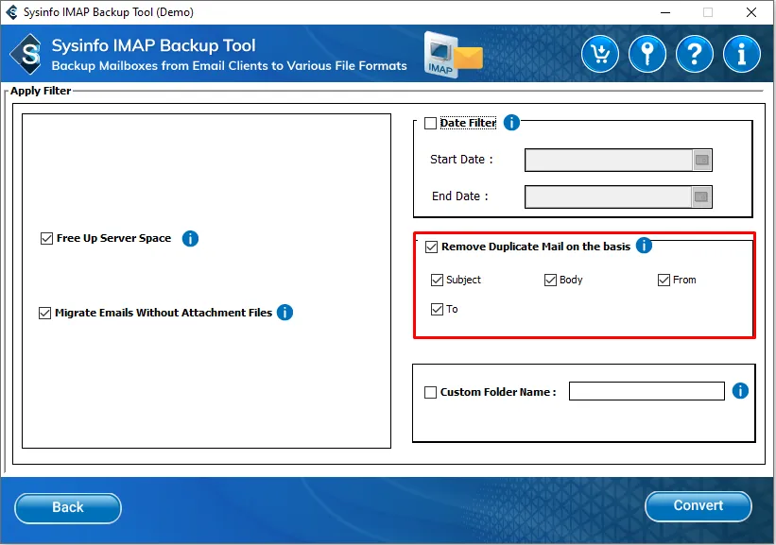Click the about info icon in header
Viewport: 776px width, 545px height.
coord(741,54)
